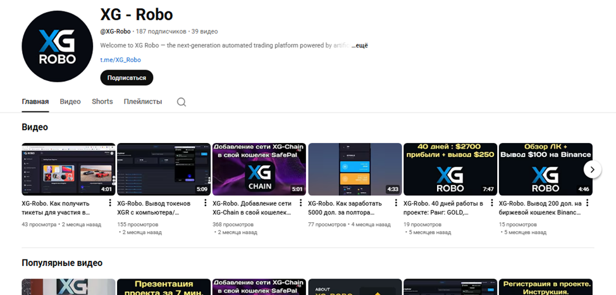Click the '187 подписчиков' text
616x295 pixels.
click(161, 32)
